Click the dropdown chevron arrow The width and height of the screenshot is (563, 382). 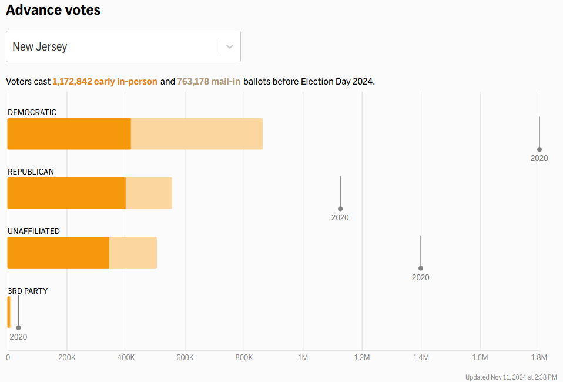coord(230,46)
